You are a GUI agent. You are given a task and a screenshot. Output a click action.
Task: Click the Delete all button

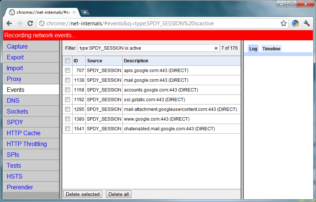(118, 194)
